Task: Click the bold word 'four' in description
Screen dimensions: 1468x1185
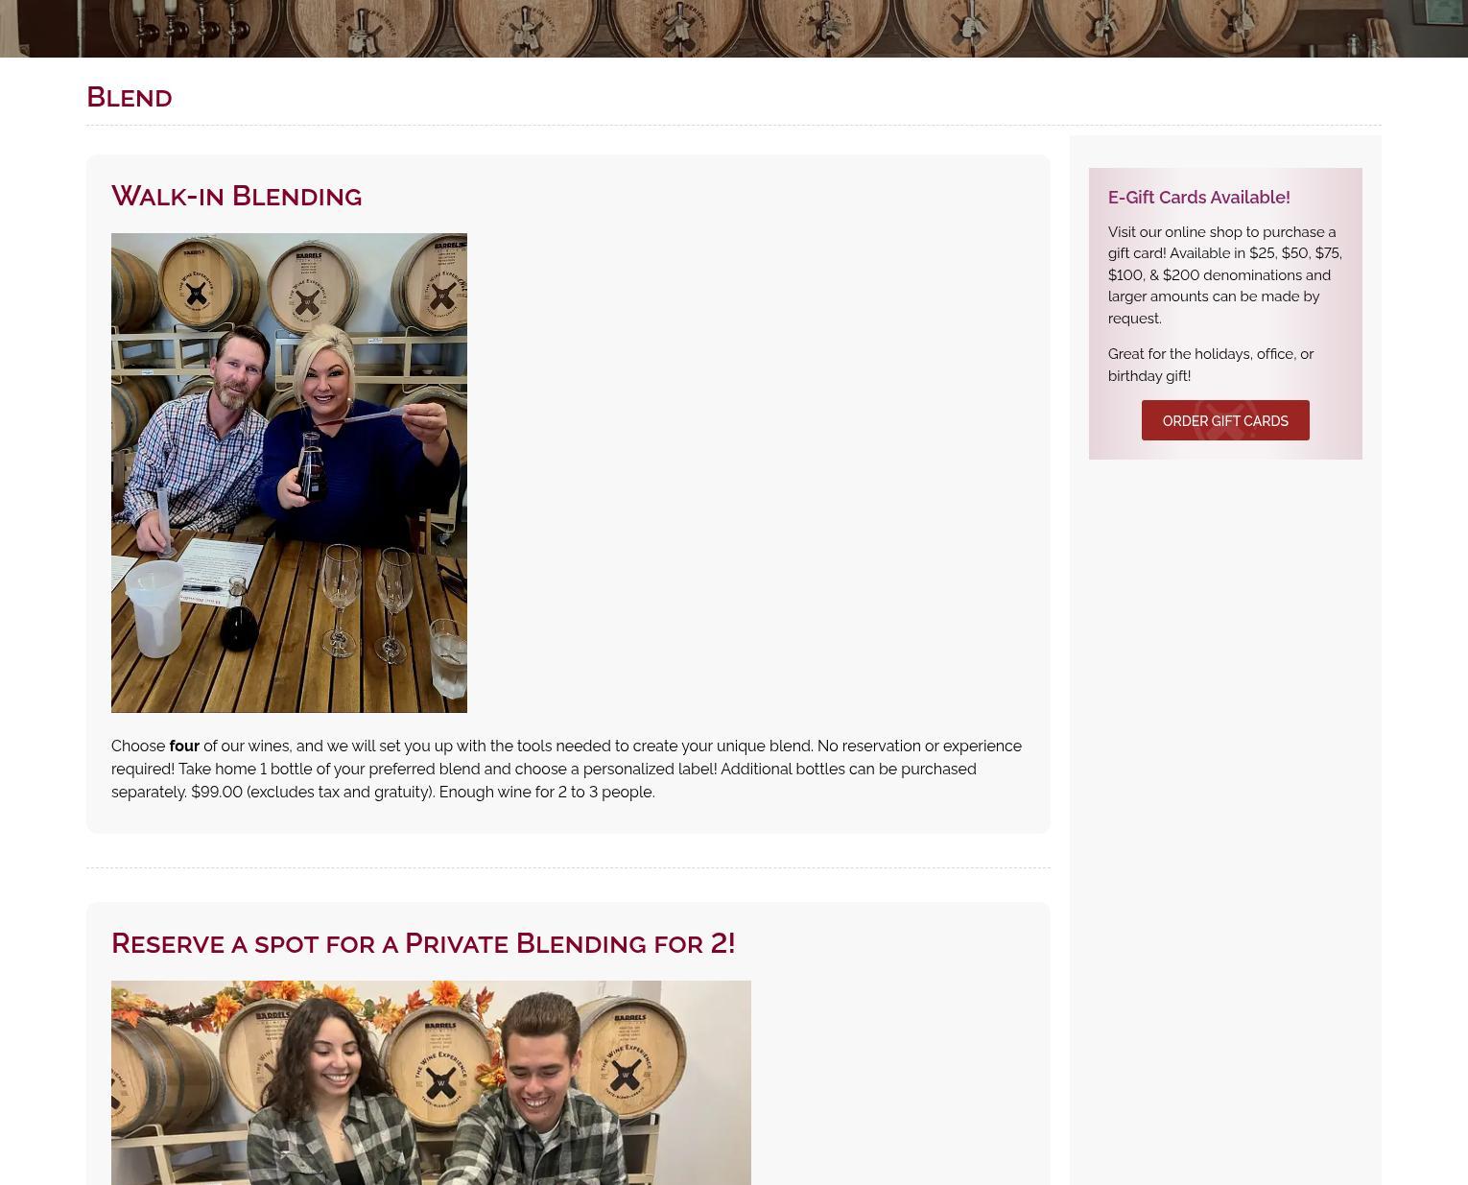Action: pyautogui.click(x=184, y=746)
